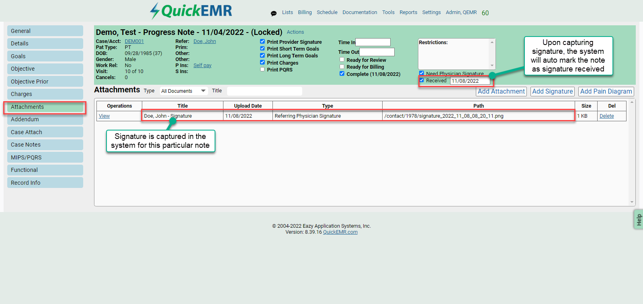Open the Case Notes section

[45, 145]
